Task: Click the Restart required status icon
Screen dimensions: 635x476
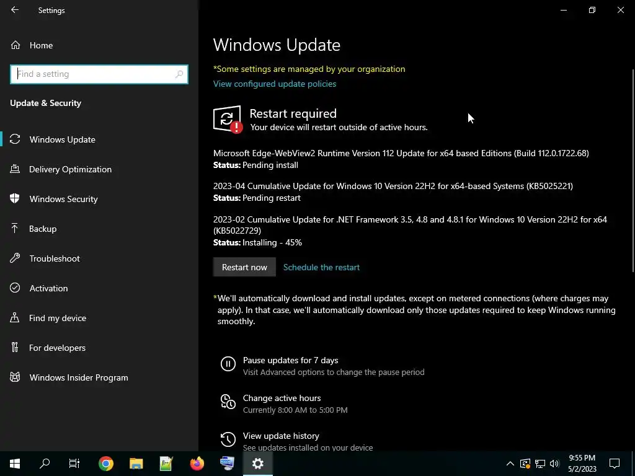Action: [x=228, y=120]
